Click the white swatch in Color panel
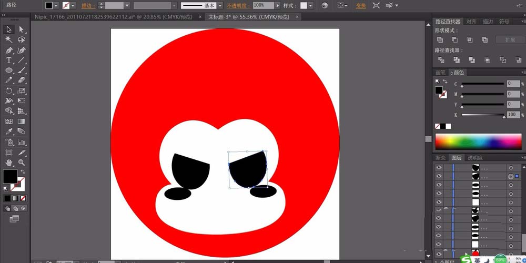This screenshot has width=526, height=263. click(x=449, y=126)
